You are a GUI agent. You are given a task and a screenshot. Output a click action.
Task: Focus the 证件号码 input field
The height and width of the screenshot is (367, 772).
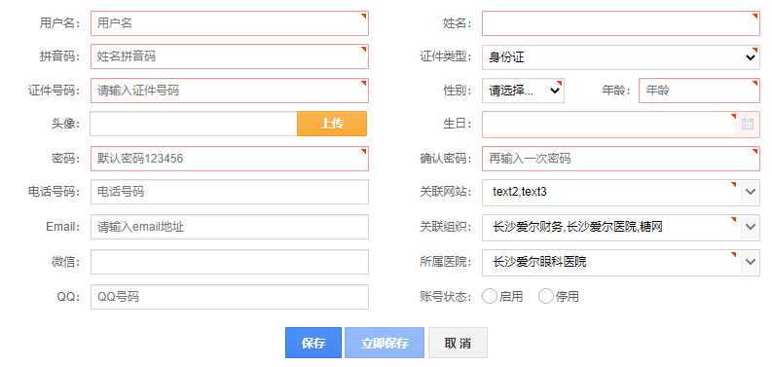click(230, 91)
